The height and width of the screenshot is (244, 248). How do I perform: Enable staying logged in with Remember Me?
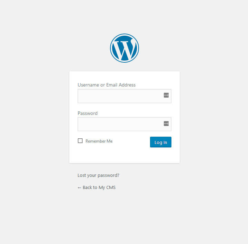coord(80,141)
